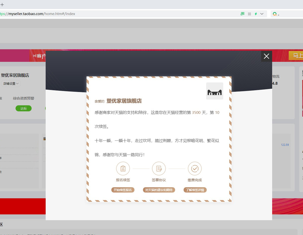The height and width of the screenshot is (235, 303).
Task: Click the 缴费完成 step label
Action: (x=195, y=180)
